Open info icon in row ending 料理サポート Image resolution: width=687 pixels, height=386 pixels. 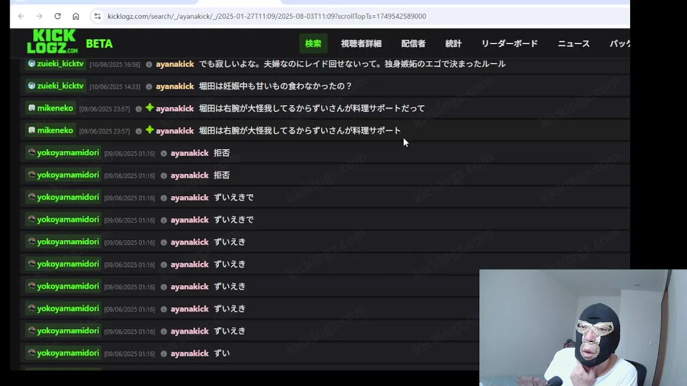tap(138, 131)
